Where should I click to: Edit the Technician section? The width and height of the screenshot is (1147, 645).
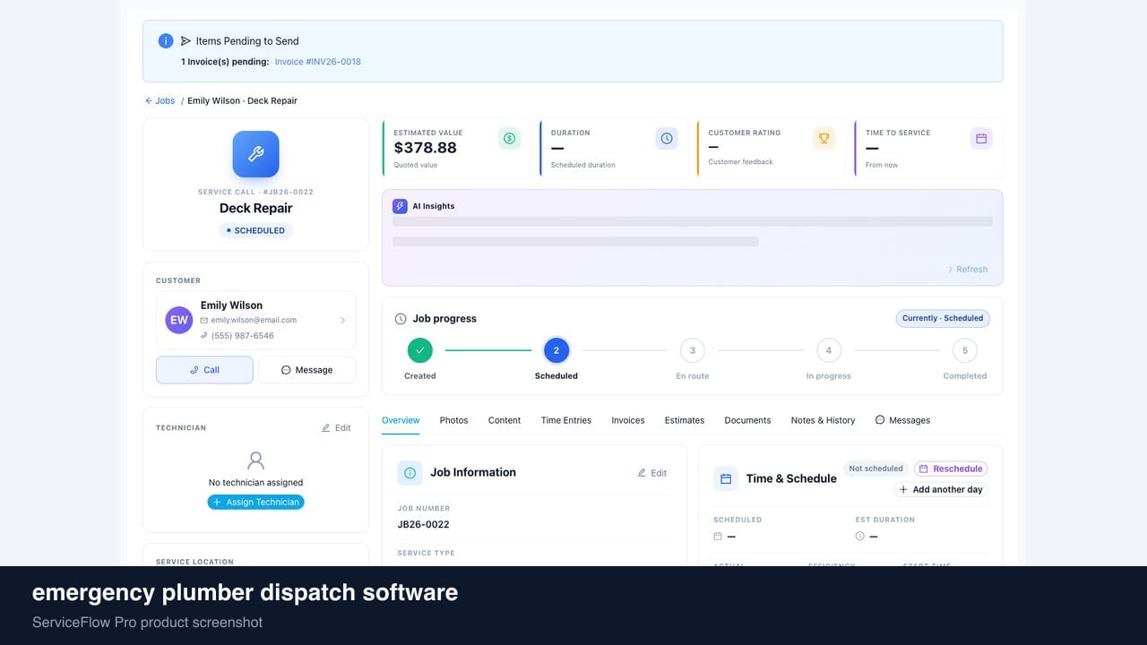coord(336,428)
